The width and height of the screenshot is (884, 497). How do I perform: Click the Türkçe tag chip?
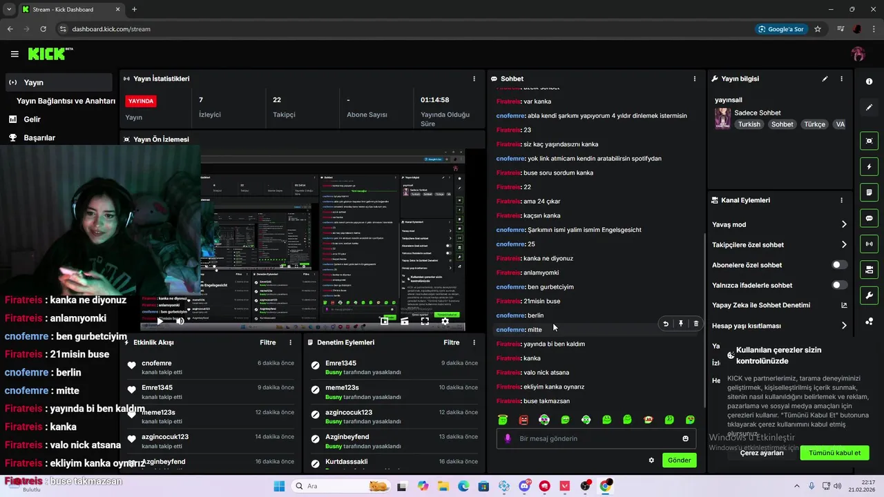point(815,124)
